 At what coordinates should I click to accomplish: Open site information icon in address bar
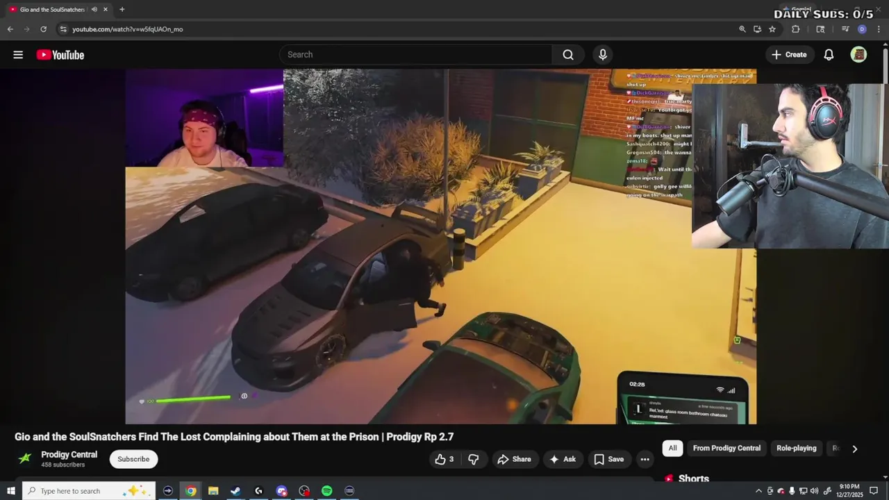click(63, 29)
